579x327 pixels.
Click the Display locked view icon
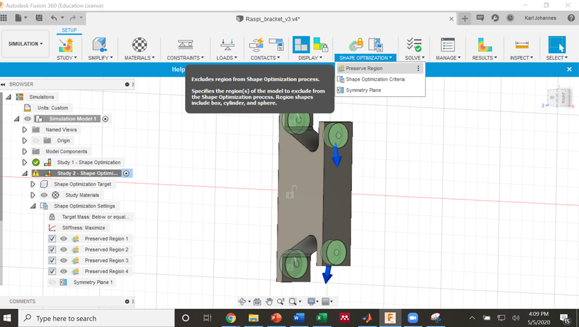(321, 45)
